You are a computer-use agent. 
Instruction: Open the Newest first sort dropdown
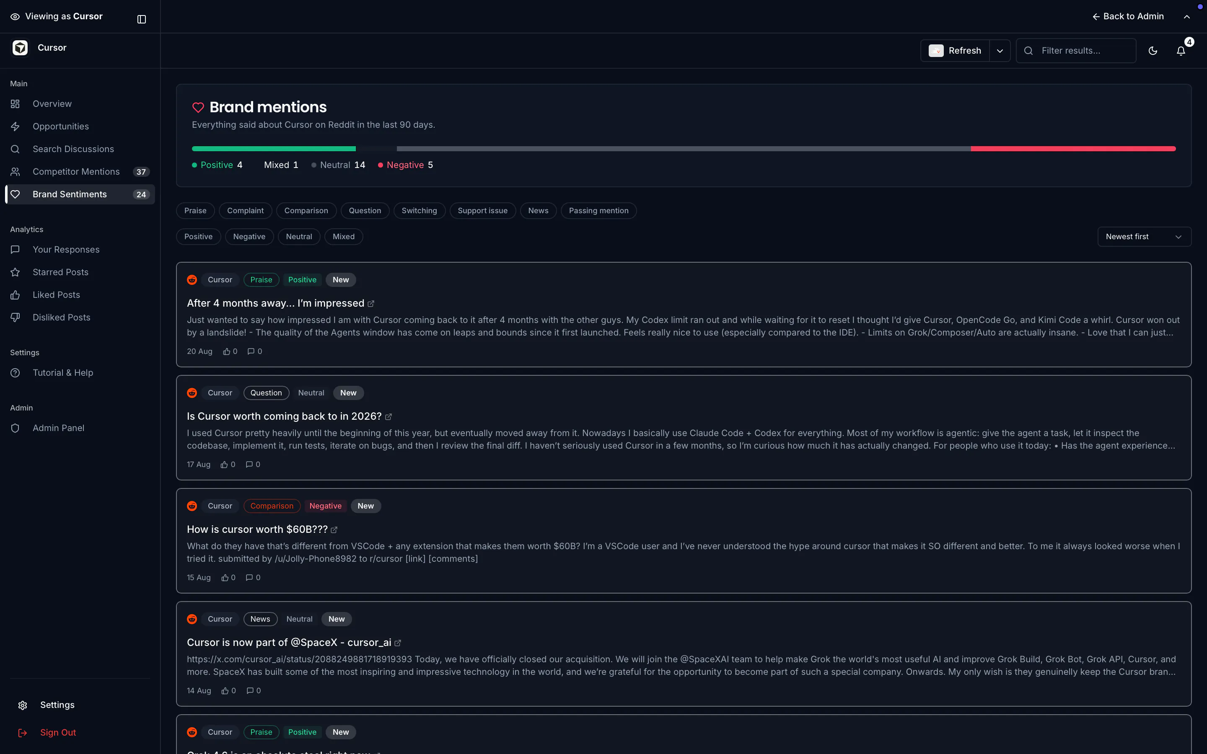(x=1144, y=237)
